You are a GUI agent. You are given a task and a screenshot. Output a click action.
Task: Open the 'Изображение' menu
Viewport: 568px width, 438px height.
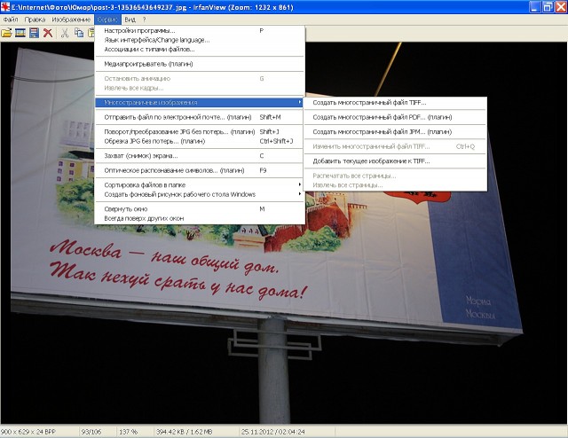pos(70,19)
